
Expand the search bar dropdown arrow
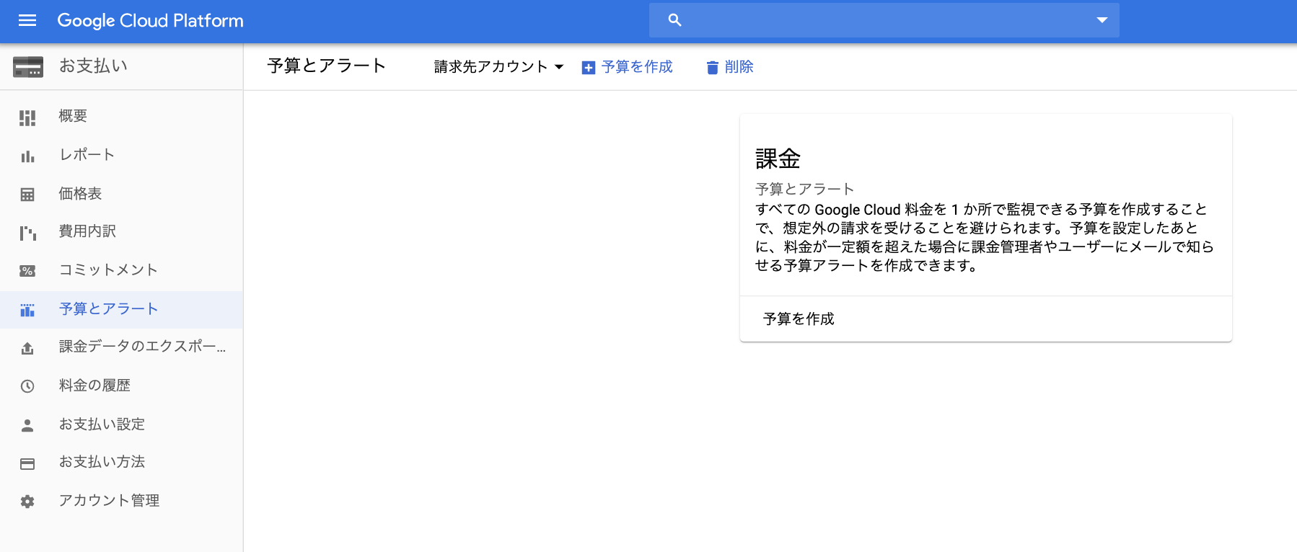[1102, 20]
